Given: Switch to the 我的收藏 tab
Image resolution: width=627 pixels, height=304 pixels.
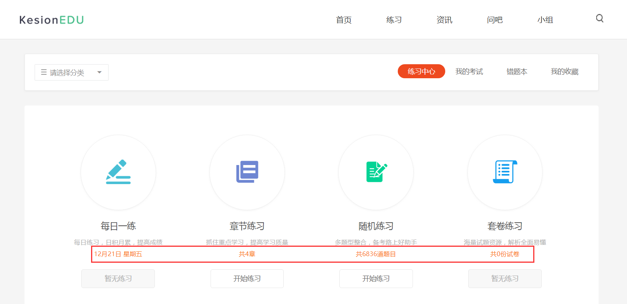Looking at the screenshot, I should tap(565, 72).
